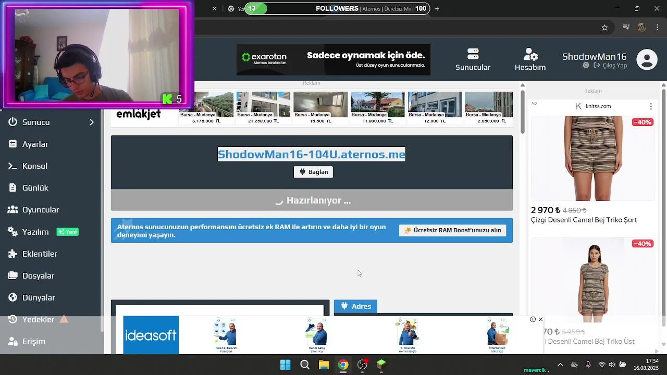Click the striped shorts product image
Image resolution: width=667 pixels, height=375 pixels.
(593, 158)
